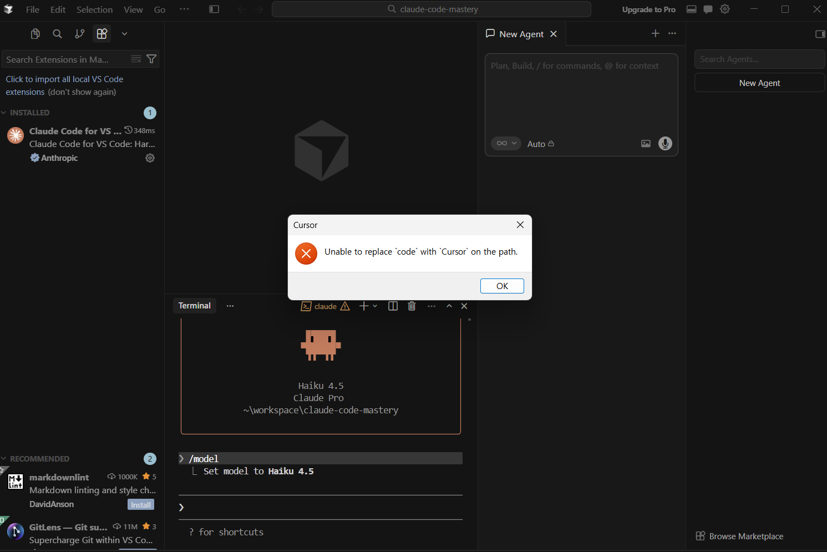Image resolution: width=827 pixels, height=552 pixels.
Task: Close the Cursor error dialog with X
Action: click(520, 225)
